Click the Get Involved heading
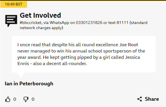 pyautogui.click(x=40, y=15)
